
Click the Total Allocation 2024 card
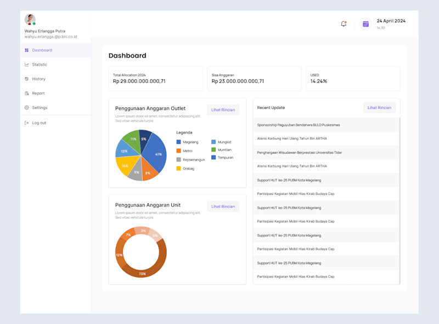(156, 78)
